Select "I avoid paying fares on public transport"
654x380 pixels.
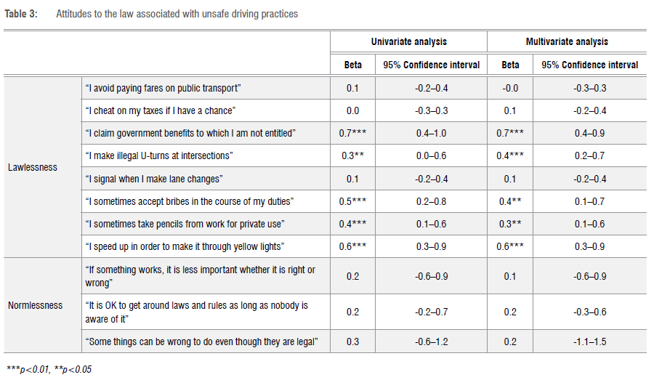163,88
